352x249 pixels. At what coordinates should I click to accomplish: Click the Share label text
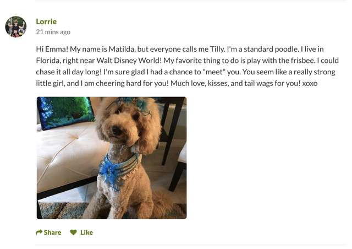[53, 232]
